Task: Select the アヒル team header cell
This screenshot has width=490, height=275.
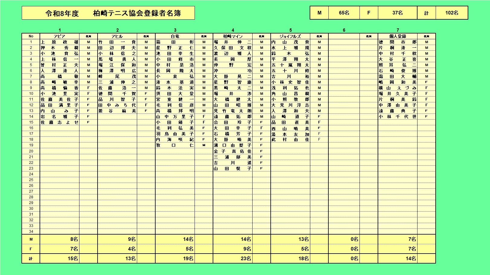Action: point(117,36)
